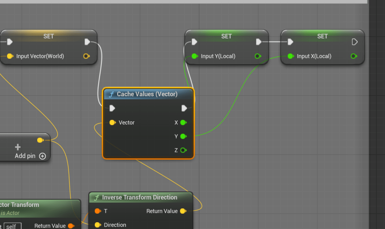Click the Input Y(Local) SET node header
This screenshot has width=385, height=229.
tap(226, 36)
